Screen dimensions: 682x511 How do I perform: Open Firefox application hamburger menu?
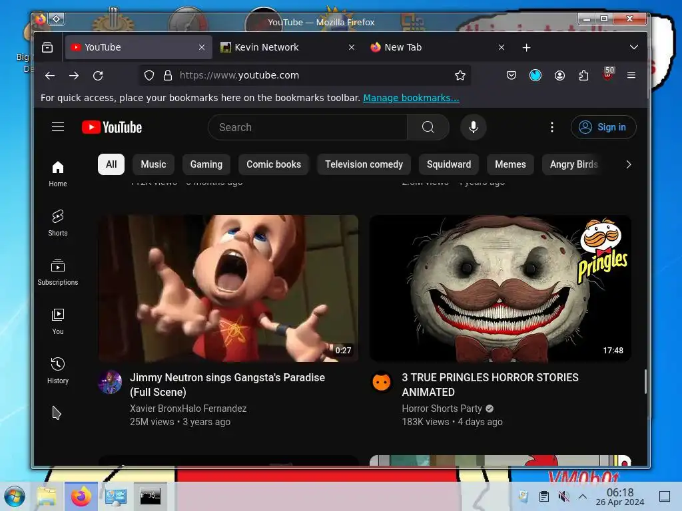[x=631, y=76]
